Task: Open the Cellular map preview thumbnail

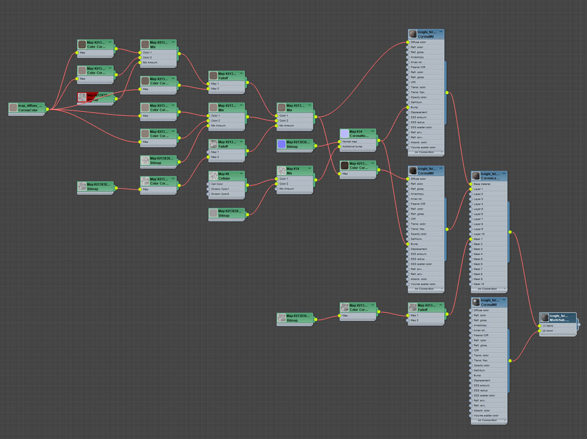Action: (x=213, y=176)
